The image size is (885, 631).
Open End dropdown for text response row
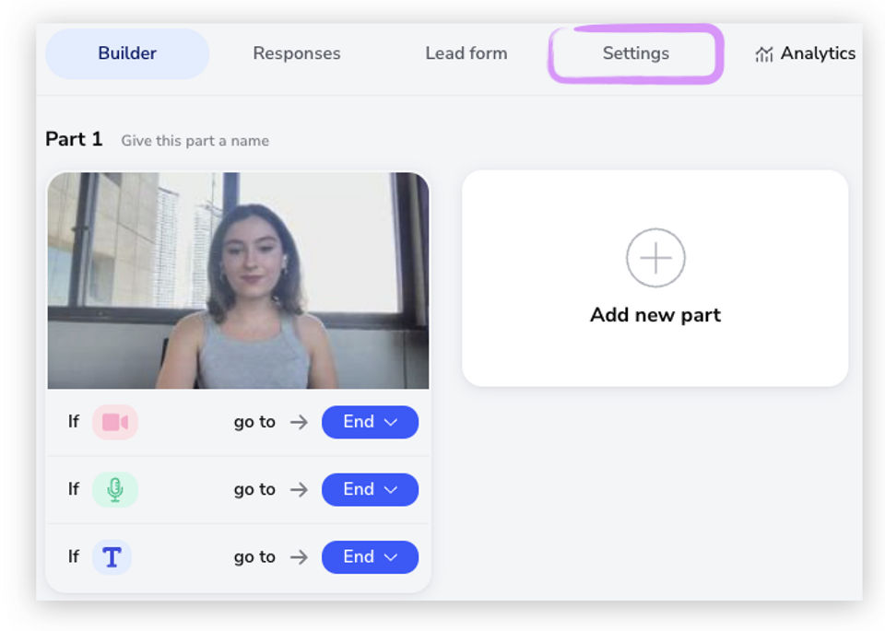370,557
